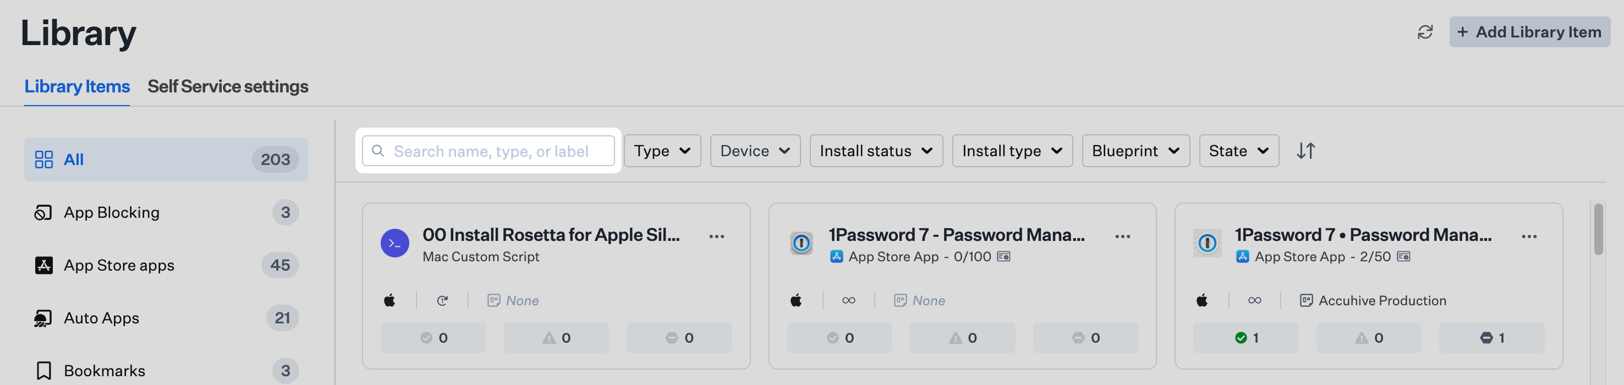Open options menu for Install Rosetta card

coord(716,237)
